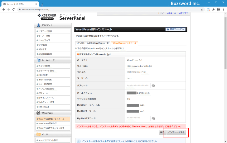This screenshot has width=227, height=143.
Task: Open the Cron settings sidebar link
Action: click(53, 45)
